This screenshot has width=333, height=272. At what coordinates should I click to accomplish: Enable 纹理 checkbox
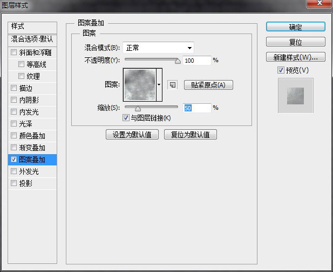click(x=21, y=76)
